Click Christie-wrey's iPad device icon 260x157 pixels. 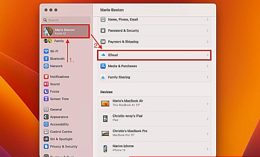point(105,119)
